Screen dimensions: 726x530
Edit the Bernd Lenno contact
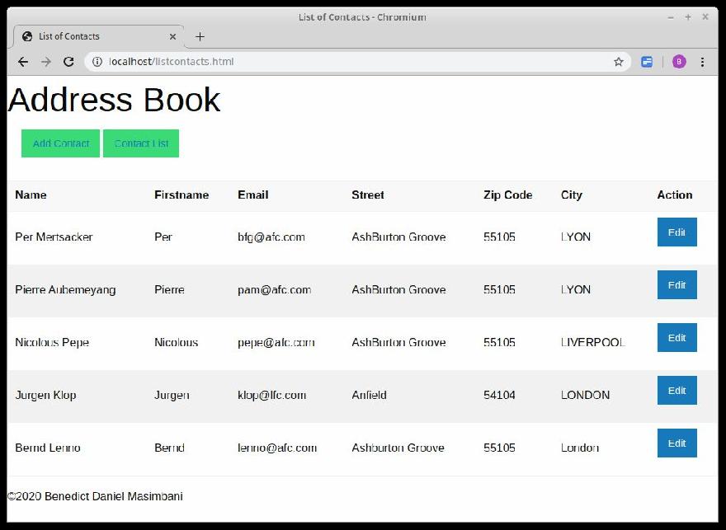677,443
